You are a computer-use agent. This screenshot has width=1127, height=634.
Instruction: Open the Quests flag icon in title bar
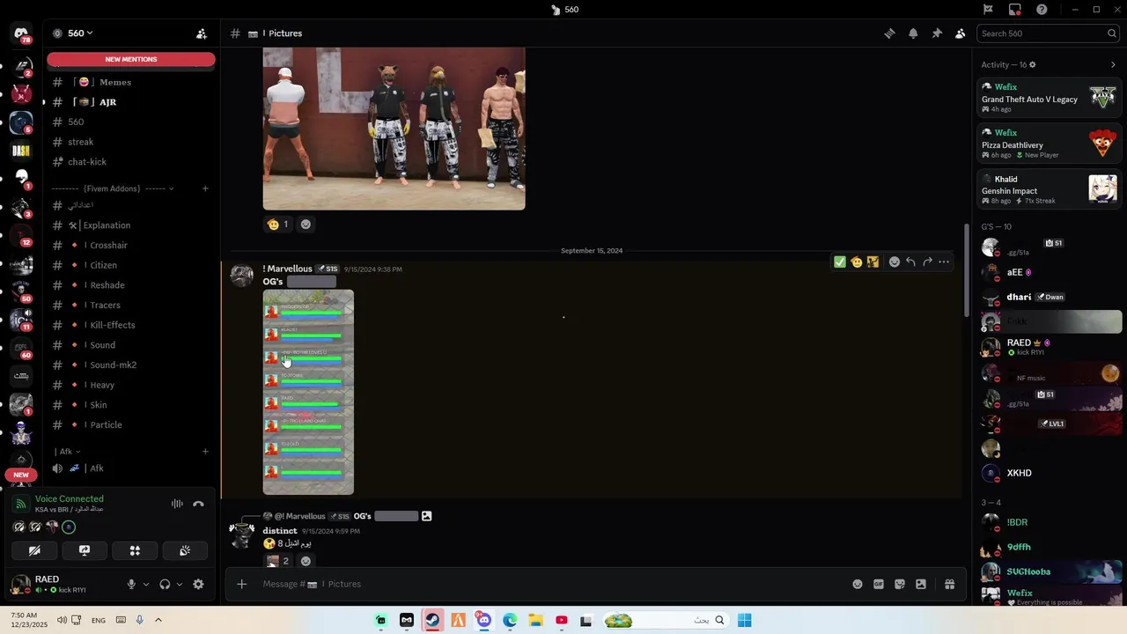(x=988, y=10)
